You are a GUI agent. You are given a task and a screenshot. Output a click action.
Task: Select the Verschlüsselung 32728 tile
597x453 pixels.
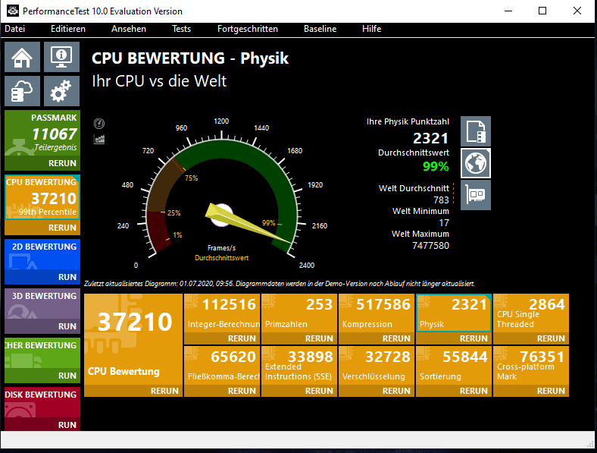click(377, 365)
